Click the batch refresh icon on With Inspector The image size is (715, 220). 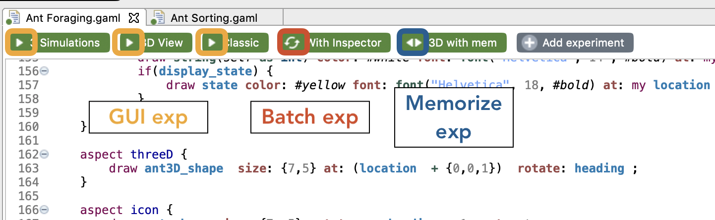[293, 43]
